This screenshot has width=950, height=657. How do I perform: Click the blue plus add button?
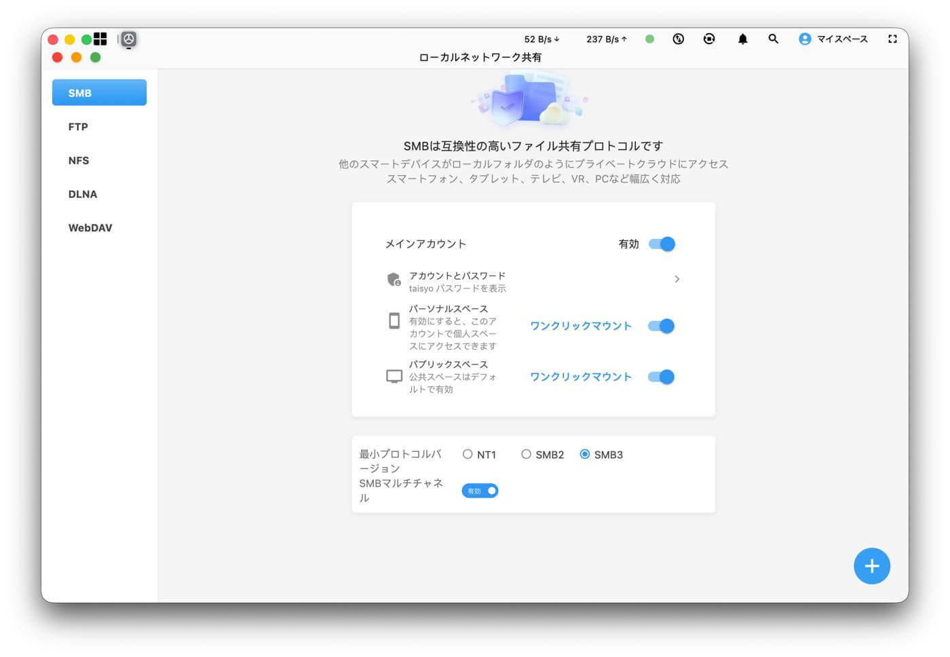tap(871, 566)
